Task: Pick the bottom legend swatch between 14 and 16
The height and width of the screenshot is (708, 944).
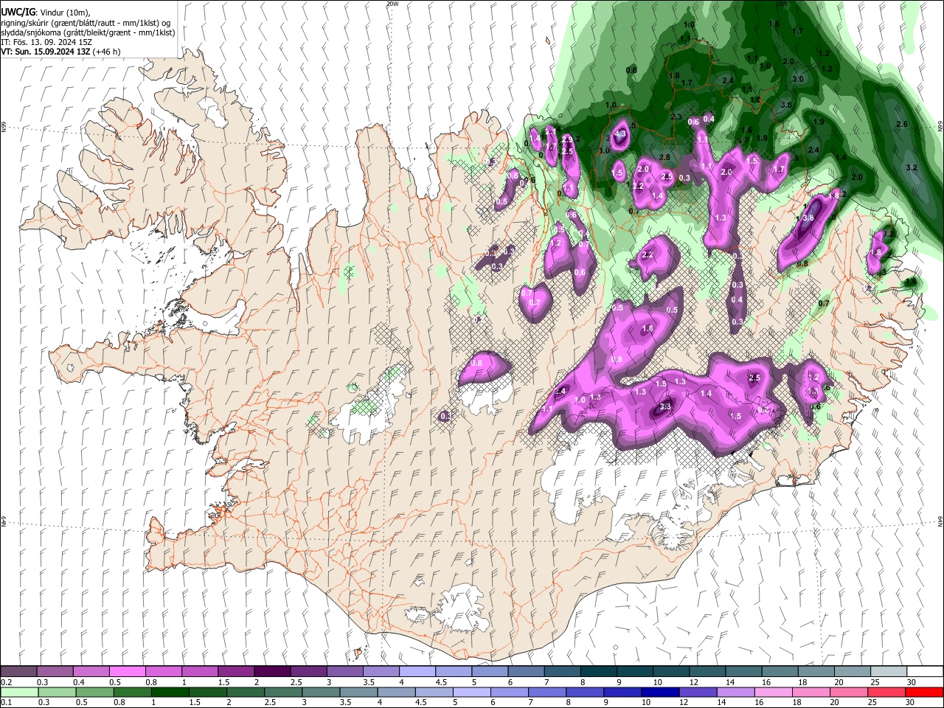Action: point(737,692)
